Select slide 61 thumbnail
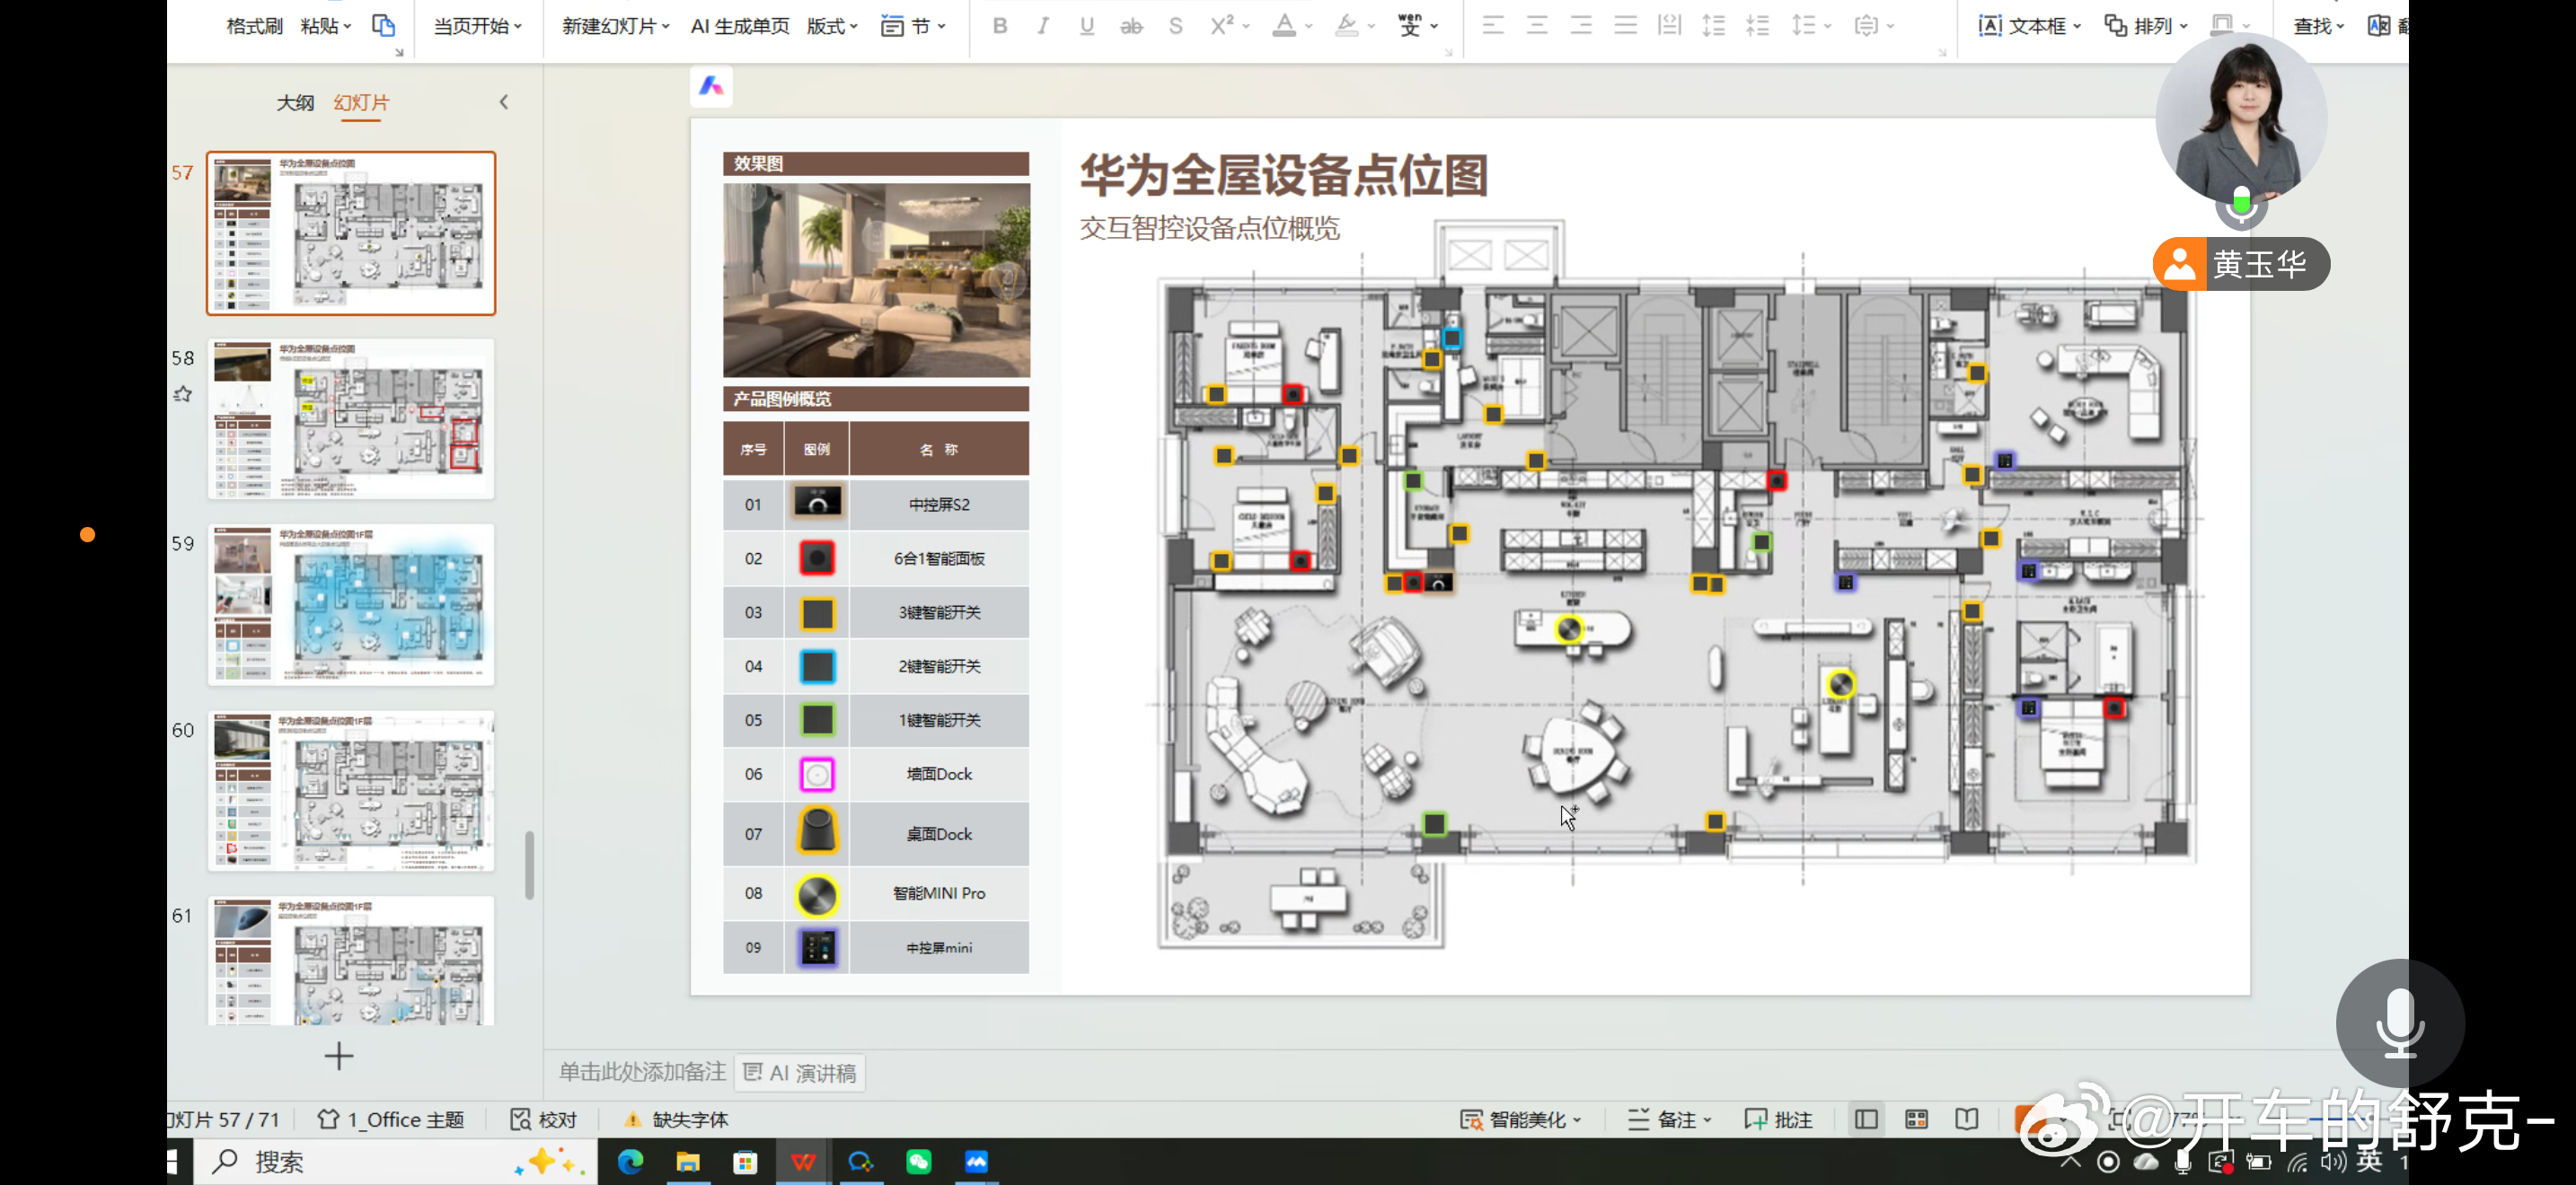Viewport: 2576px width, 1185px height. [351, 961]
